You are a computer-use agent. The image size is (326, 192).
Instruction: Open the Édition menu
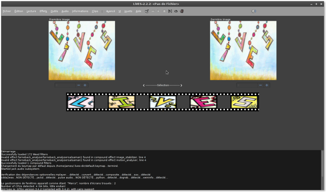(19, 11)
